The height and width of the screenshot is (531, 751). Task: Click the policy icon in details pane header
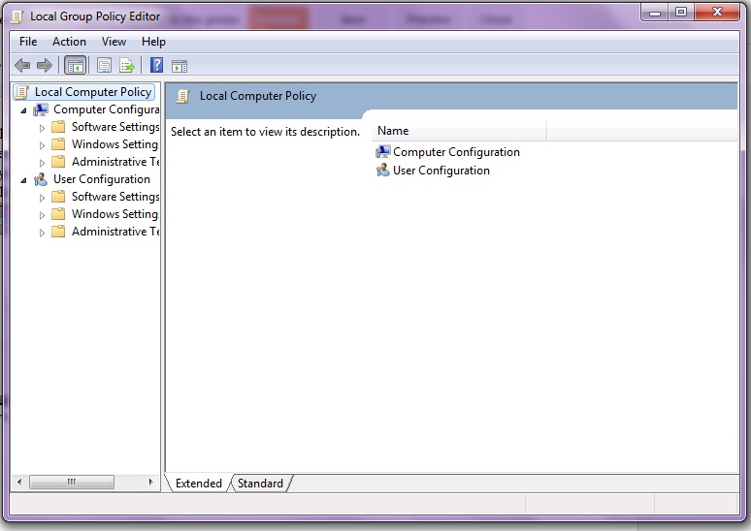(x=183, y=96)
